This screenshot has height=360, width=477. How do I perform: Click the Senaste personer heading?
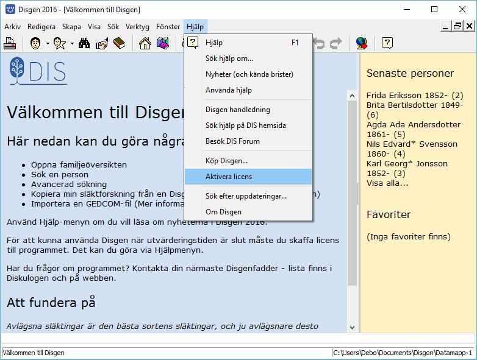[410, 73]
